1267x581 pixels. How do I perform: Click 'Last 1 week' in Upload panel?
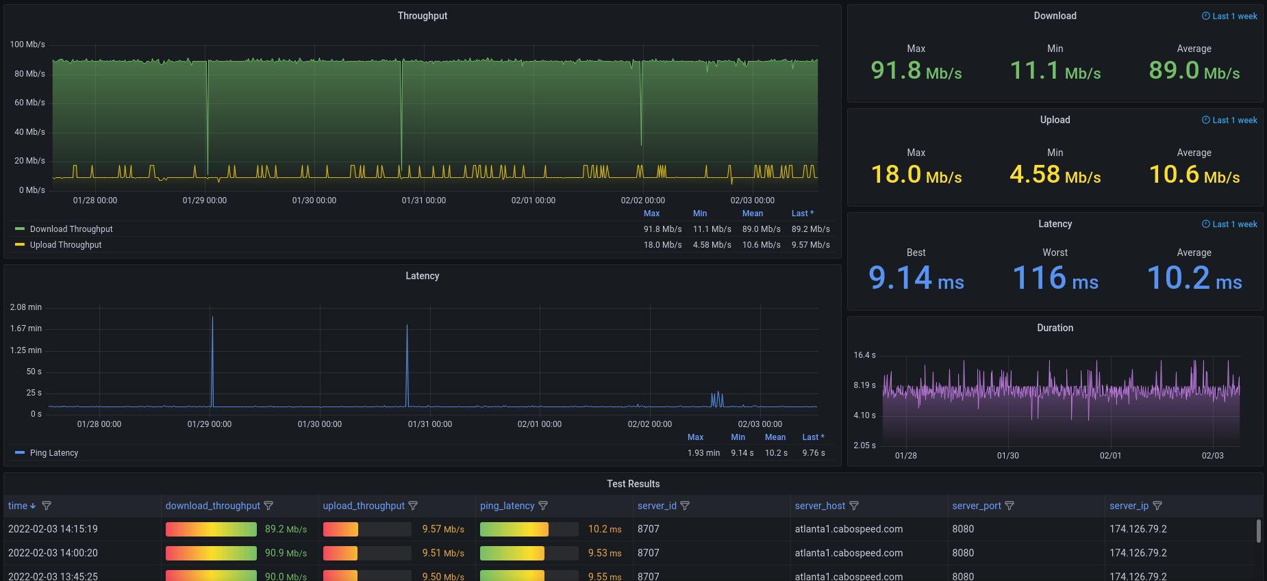pyautogui.click(x=1235, y=120)
